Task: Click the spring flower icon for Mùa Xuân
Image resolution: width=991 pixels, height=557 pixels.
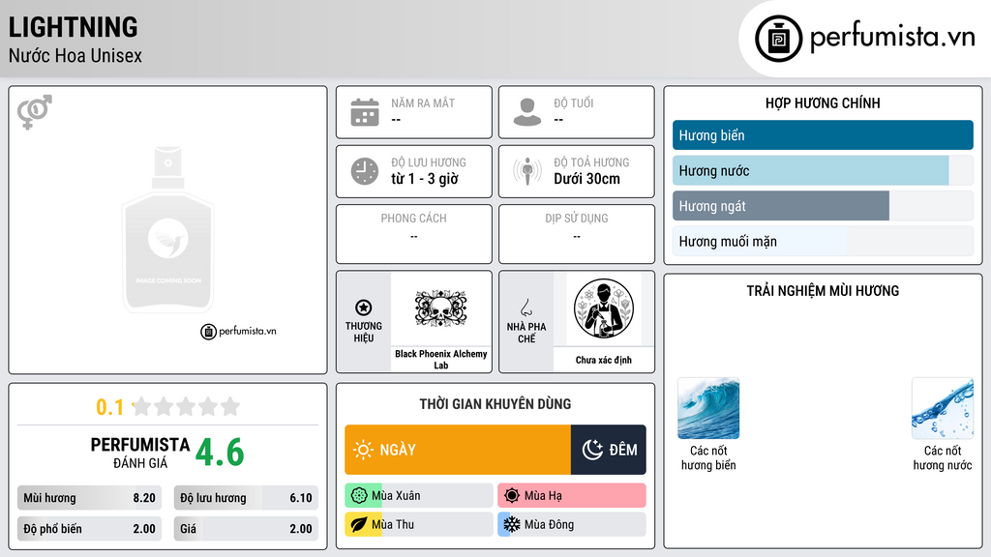Action: coord(359,496)
